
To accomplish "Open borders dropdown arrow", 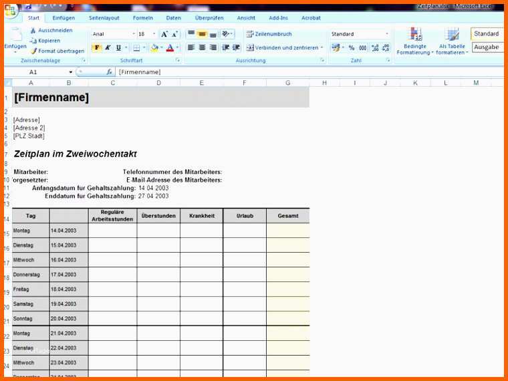I will [x=144, y=48].
